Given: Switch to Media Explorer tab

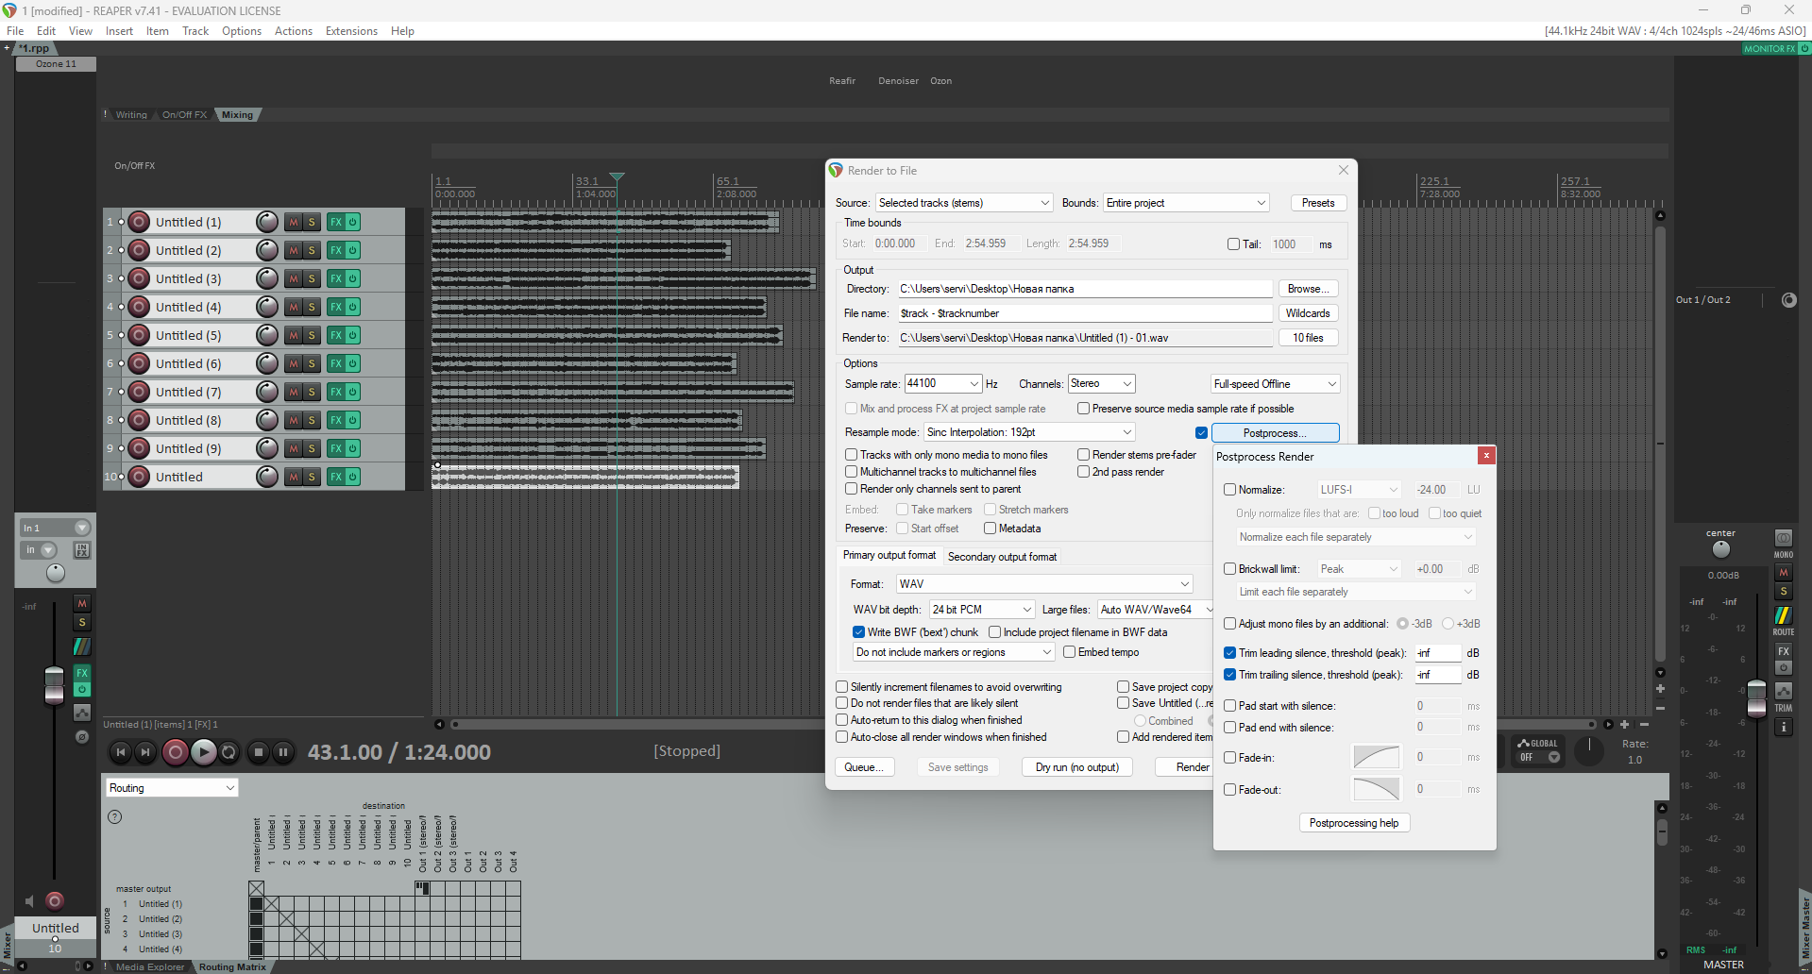Looking at the screenshot, I should click(150, 966).
